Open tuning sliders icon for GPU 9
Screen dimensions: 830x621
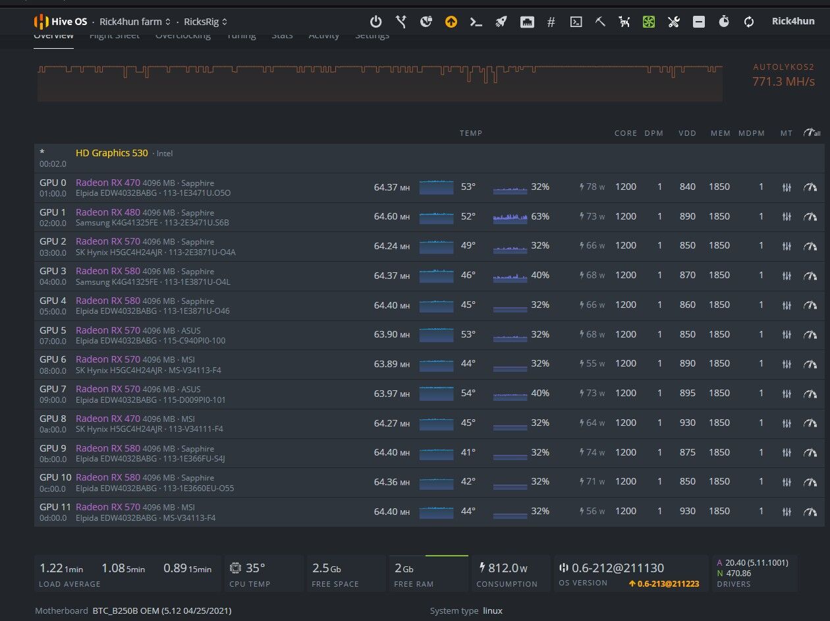tap(786, 453)
